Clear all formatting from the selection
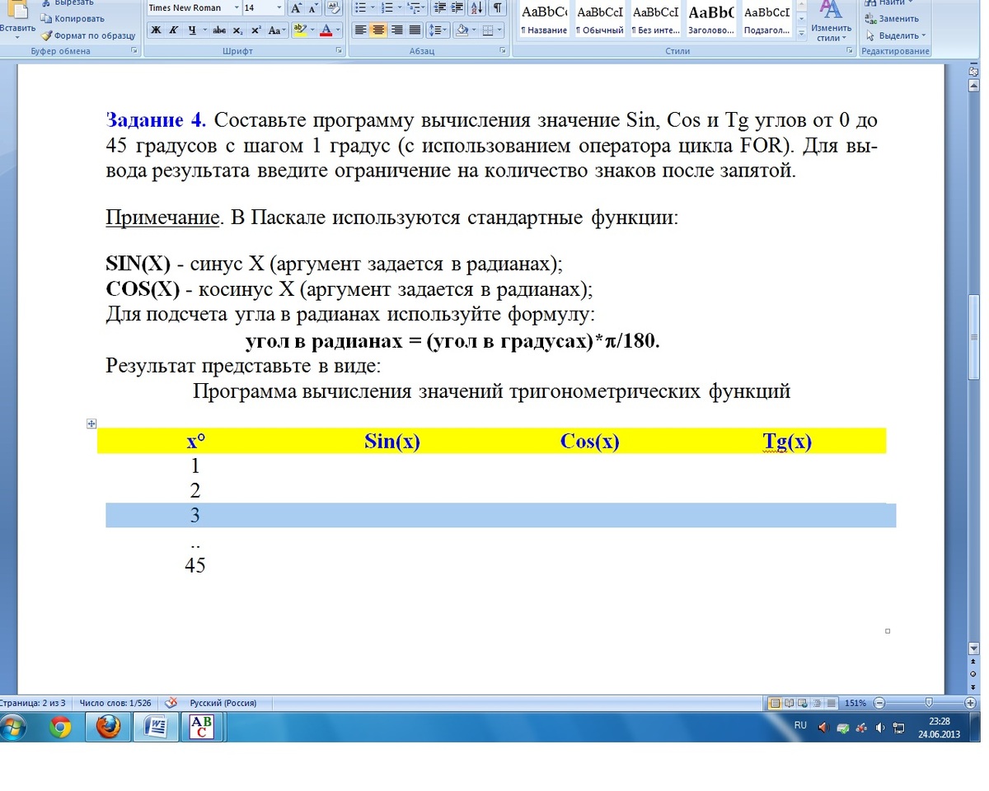 pyautogui.click(x=334, y=8)
